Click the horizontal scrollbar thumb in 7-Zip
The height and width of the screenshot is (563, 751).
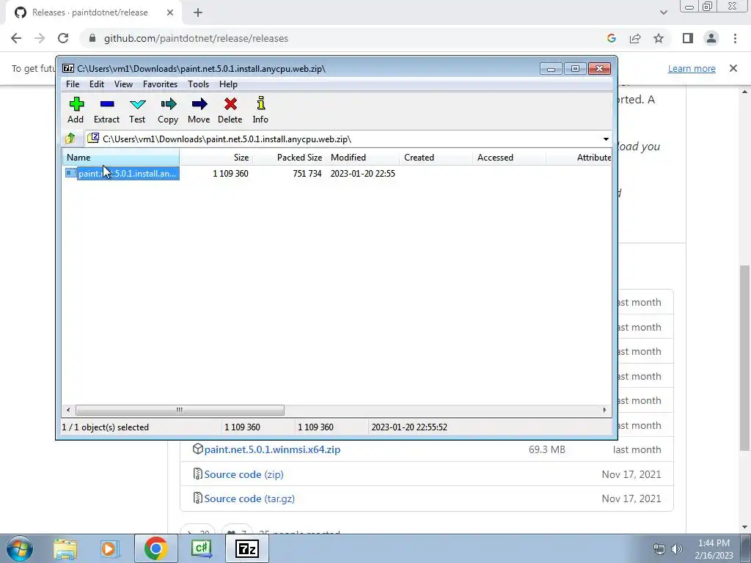point(180,410)
